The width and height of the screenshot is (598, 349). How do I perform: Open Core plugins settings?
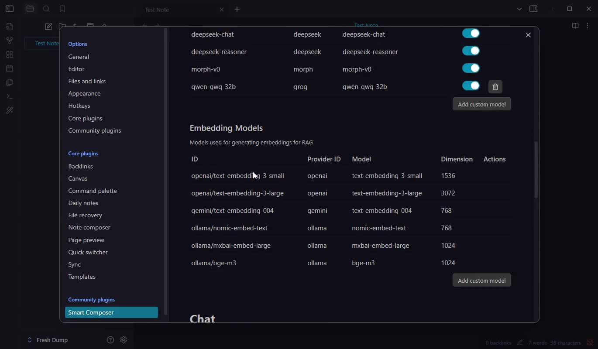click(x=85, y=118)
